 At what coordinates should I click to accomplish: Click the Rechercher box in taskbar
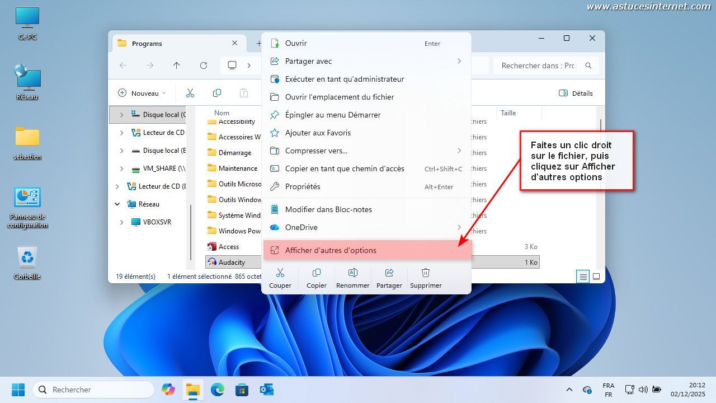(94, 390)
